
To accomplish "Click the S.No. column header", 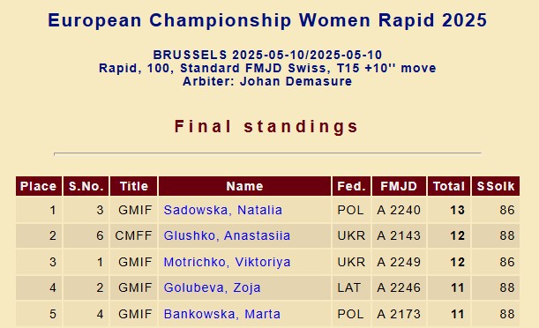I will 86,186.
